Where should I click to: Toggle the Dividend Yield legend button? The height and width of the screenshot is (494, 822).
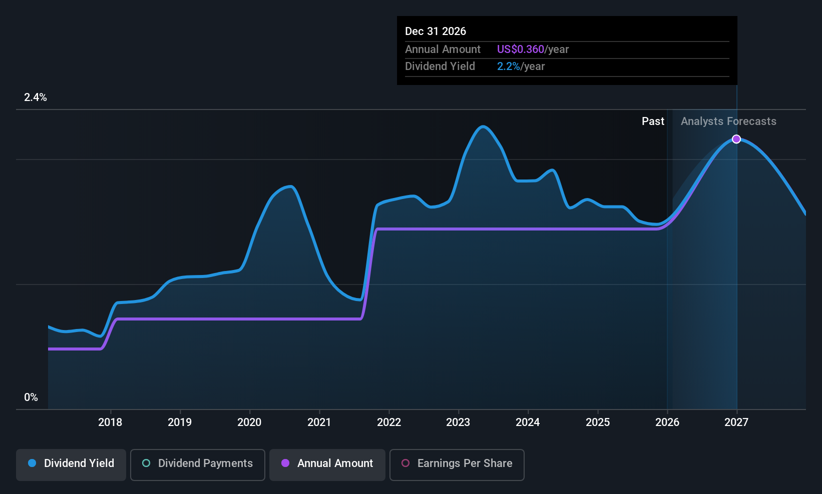coord(71,464)
